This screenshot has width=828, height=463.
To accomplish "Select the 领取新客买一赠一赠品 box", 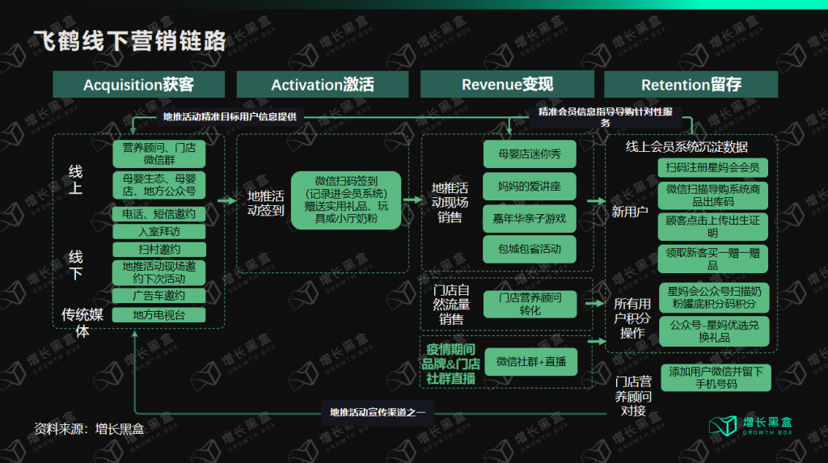I will pos(712,259).
